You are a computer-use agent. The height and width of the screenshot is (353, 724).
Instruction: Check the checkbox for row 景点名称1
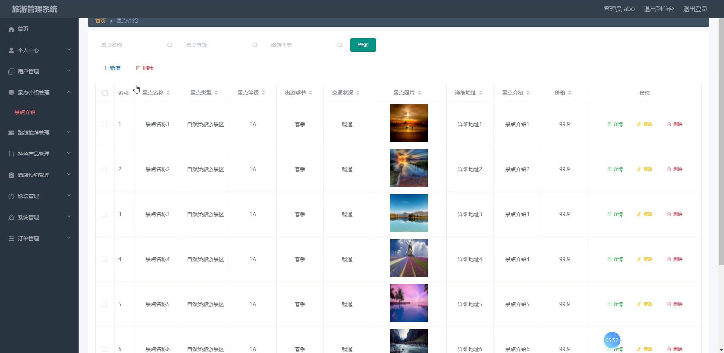click(x=104, y=124)
